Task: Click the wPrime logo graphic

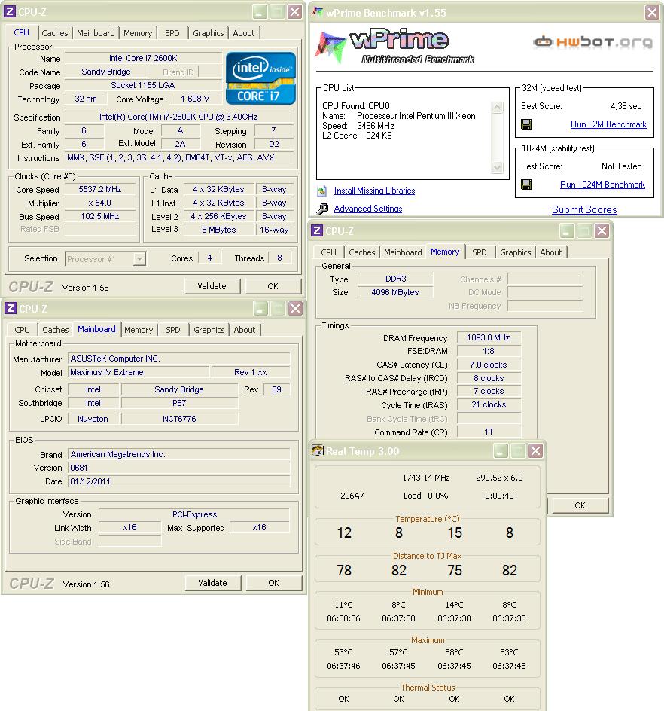Action: [x=394, y=47]
